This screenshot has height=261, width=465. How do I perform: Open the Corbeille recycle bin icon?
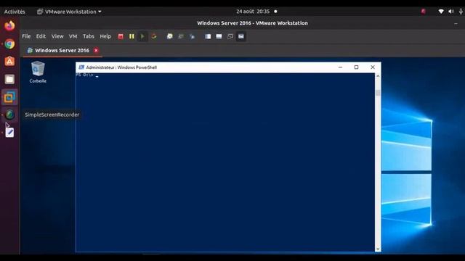pos(38,72)
